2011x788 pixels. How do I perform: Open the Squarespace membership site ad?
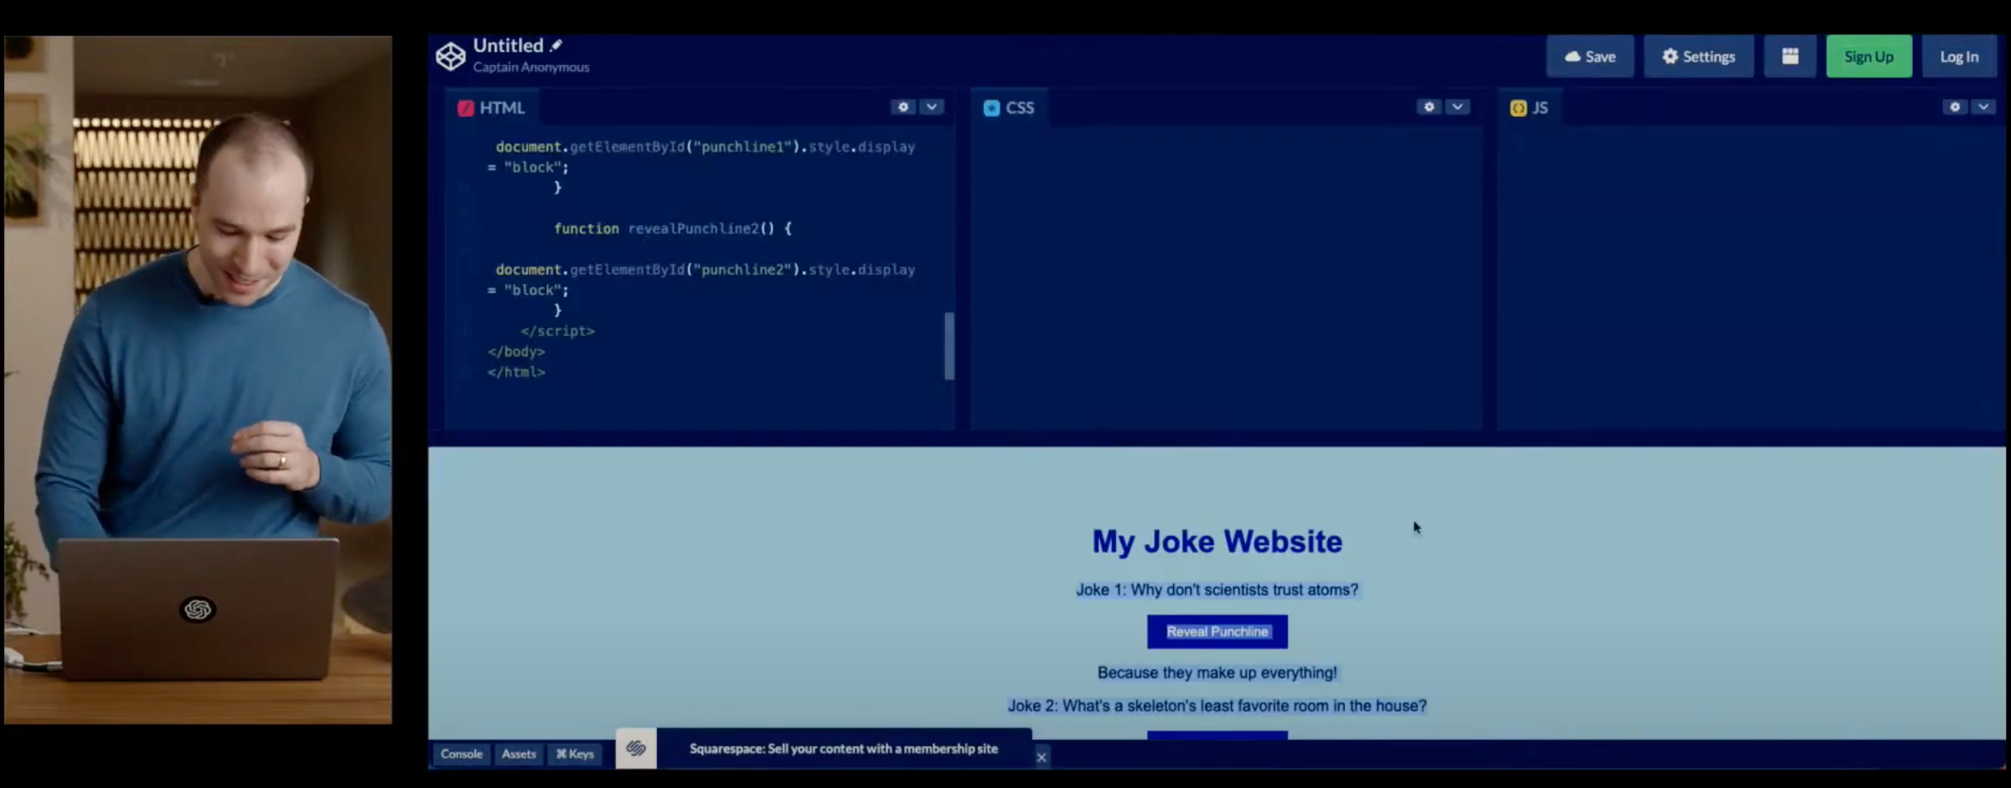(x=843, y=749)
